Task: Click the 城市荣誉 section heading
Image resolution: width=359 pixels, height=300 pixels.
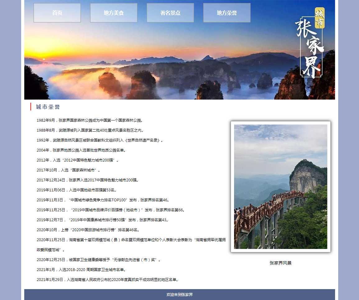Action: pos(48,107)
